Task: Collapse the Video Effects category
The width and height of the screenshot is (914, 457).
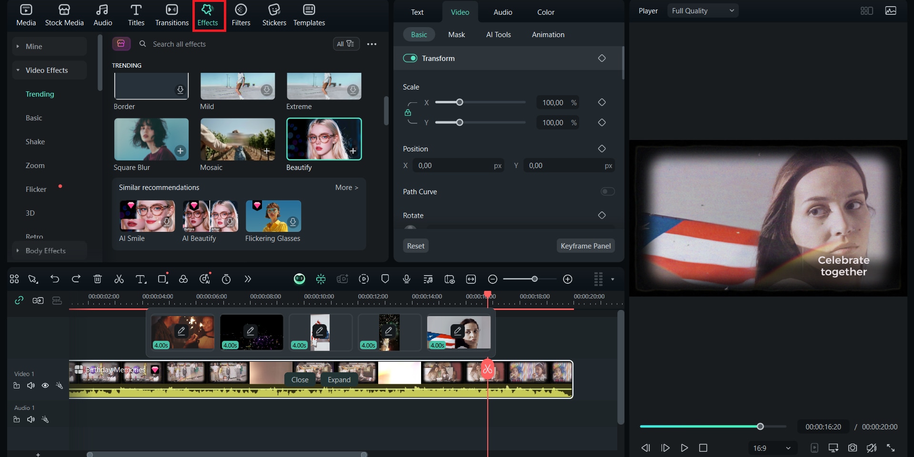Action: 50,70
